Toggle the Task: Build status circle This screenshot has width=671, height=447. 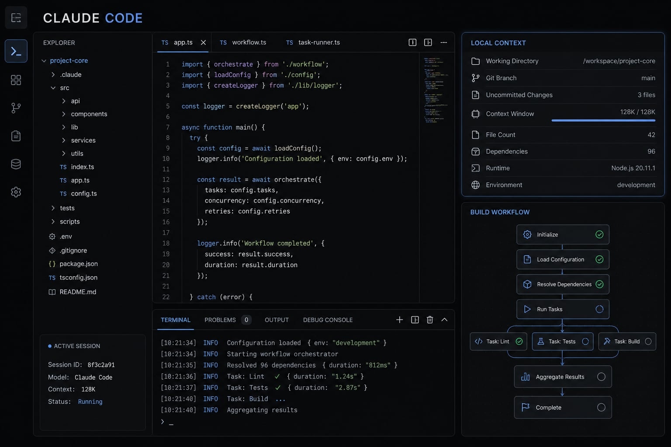[648, 341]
